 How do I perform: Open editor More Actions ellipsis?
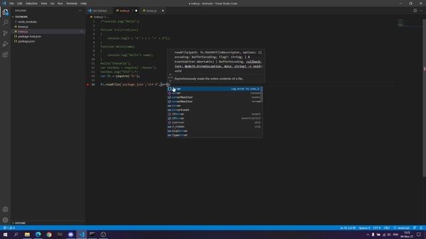pos(421,11)
